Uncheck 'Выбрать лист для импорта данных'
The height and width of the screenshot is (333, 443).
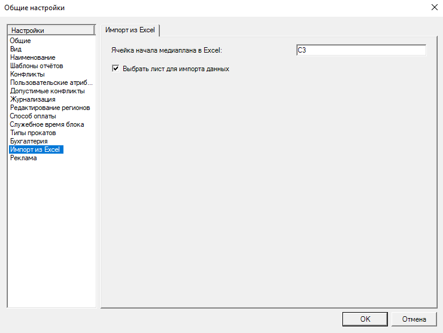[116, 69]
